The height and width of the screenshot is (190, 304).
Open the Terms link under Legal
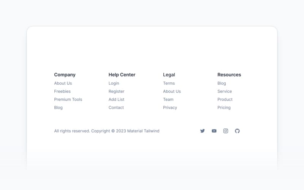tap(169, 83)
